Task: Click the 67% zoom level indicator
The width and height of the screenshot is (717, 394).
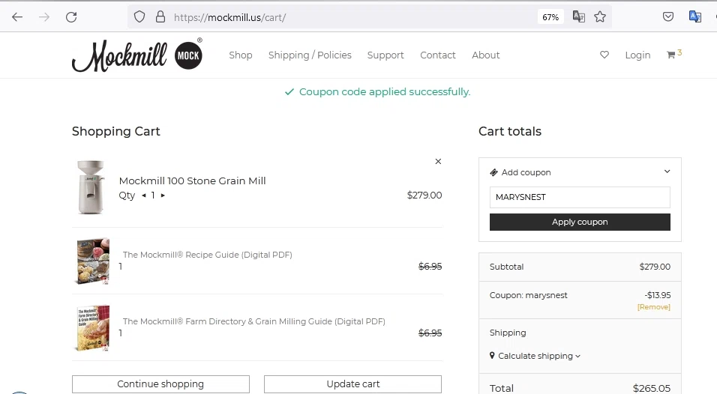Action: (x=550, y=17)
